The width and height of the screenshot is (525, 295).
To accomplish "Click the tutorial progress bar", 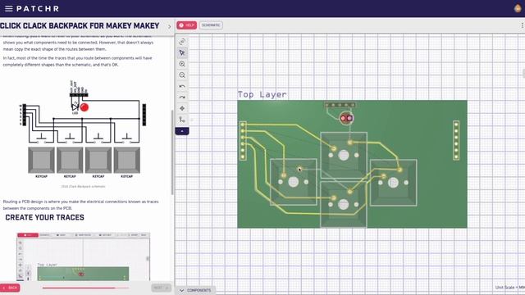I will tap(85, 288).
